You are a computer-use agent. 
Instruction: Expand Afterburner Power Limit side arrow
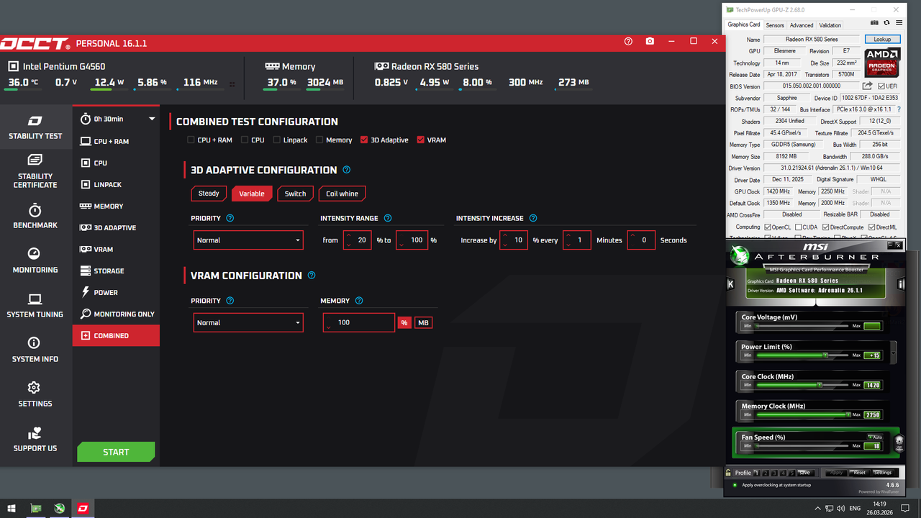point(894,353)
